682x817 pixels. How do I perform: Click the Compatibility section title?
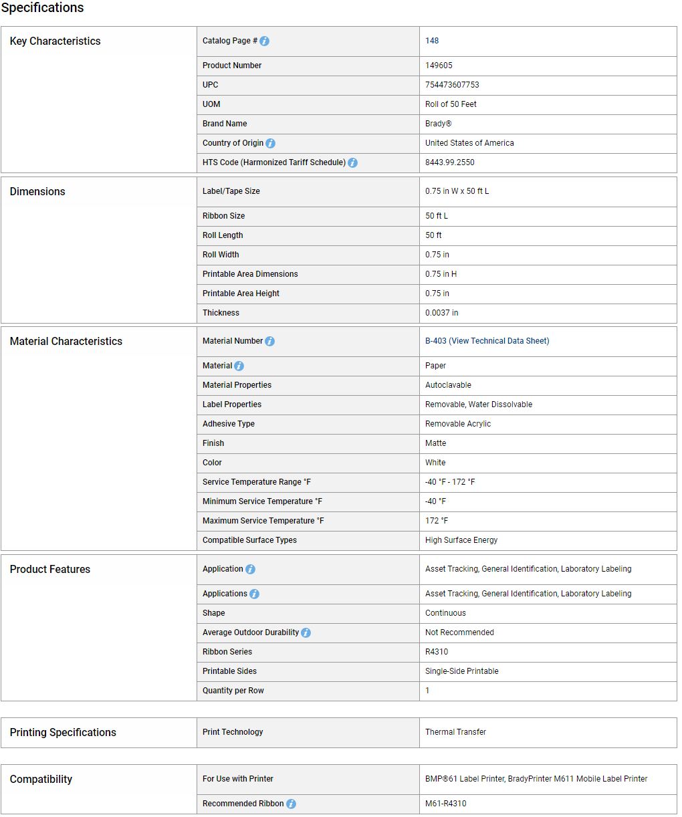click(41, 779)
